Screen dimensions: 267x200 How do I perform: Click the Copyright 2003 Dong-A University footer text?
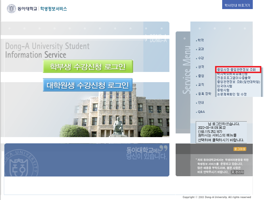[217, 197]
